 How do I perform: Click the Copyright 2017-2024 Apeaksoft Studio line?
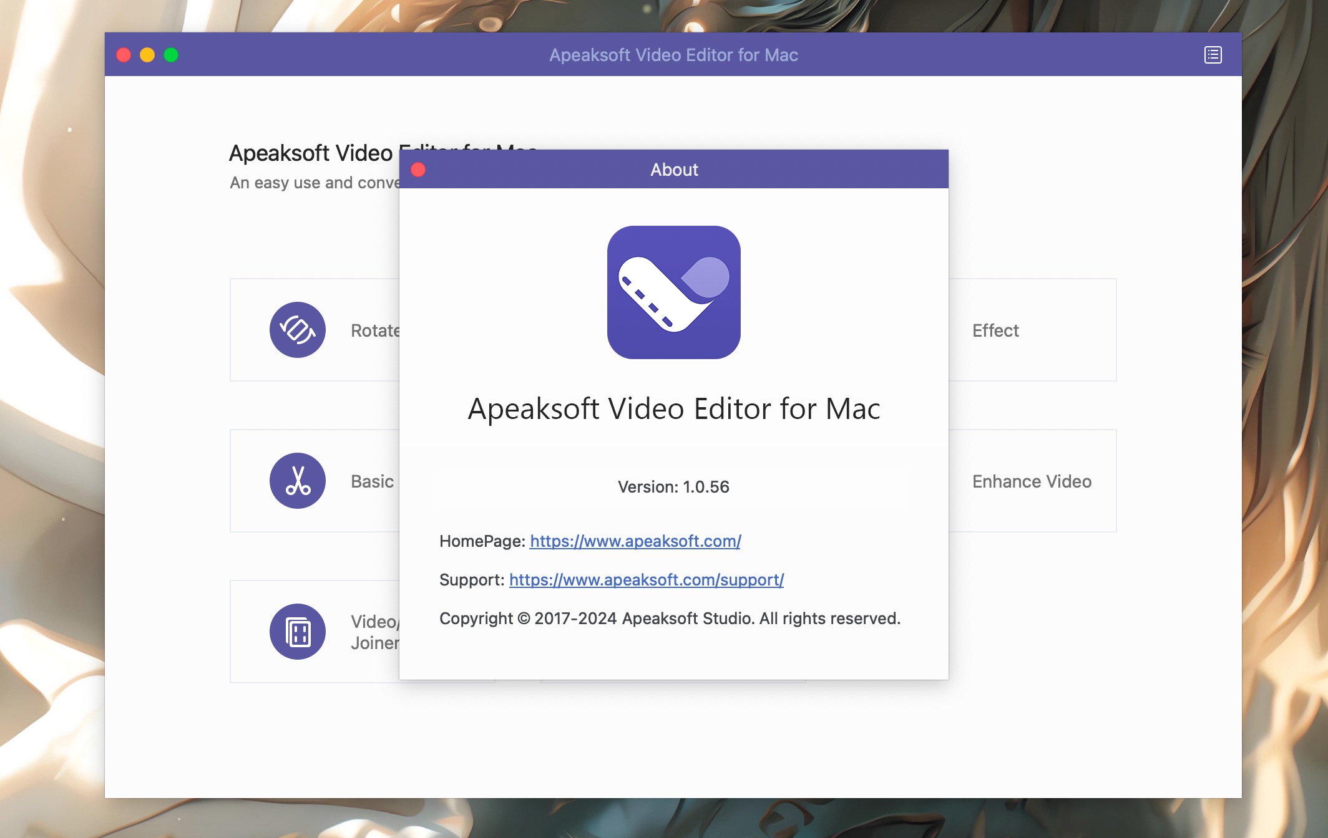[670, 619]
